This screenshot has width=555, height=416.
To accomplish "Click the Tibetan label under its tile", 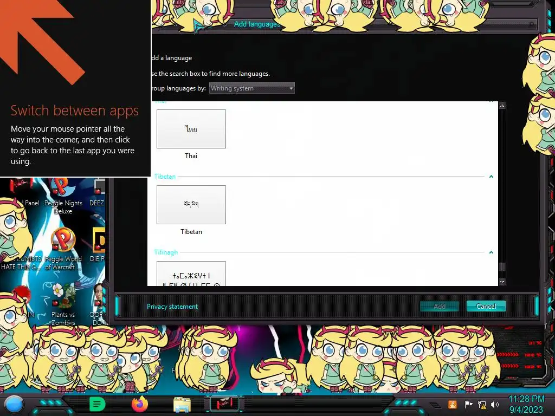I will point(191,232).
